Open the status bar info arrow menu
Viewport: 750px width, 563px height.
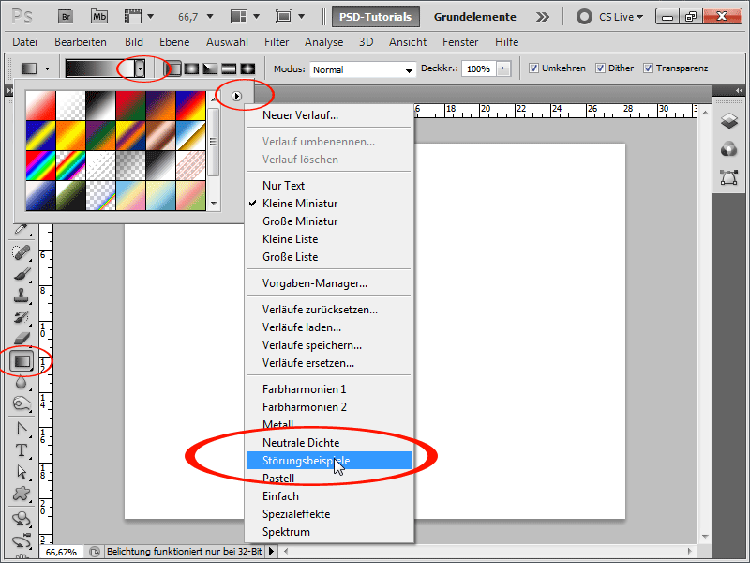271,552
